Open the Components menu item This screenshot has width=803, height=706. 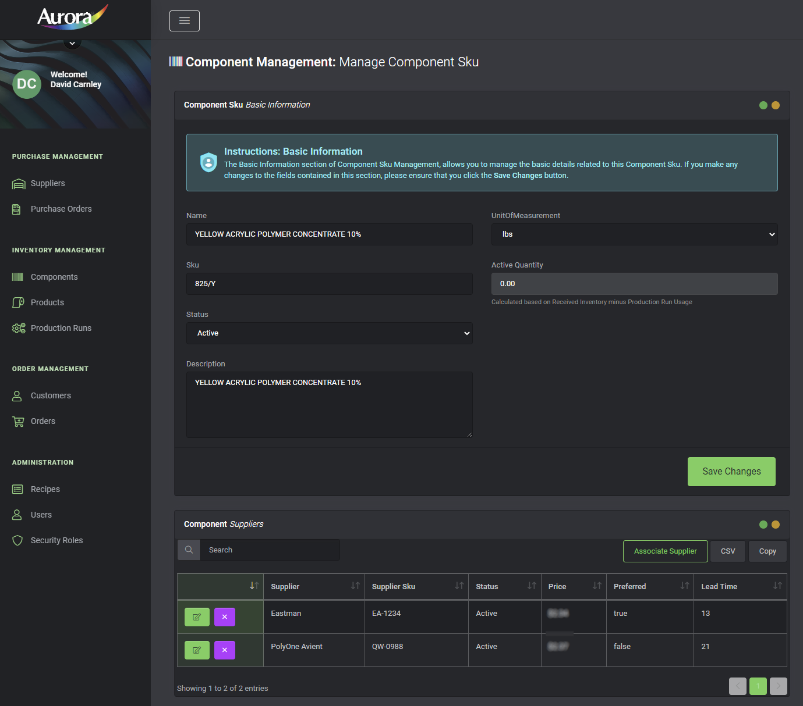(54, 277)
